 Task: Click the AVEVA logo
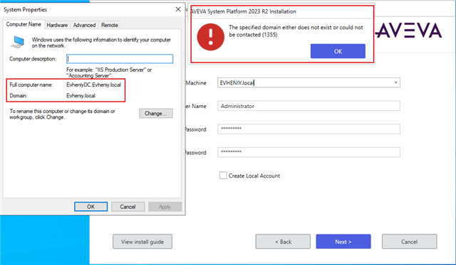click(x=408, y=31)
